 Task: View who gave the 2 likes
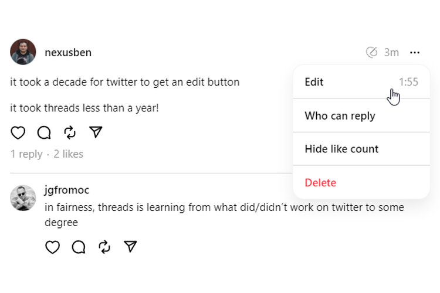(69, 154)
